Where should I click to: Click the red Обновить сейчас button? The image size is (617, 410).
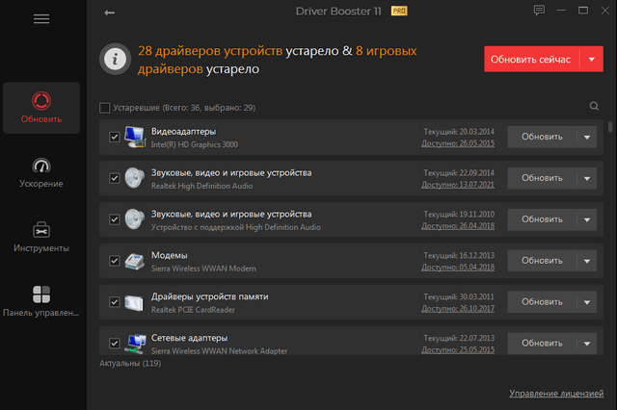coord(531,60)
